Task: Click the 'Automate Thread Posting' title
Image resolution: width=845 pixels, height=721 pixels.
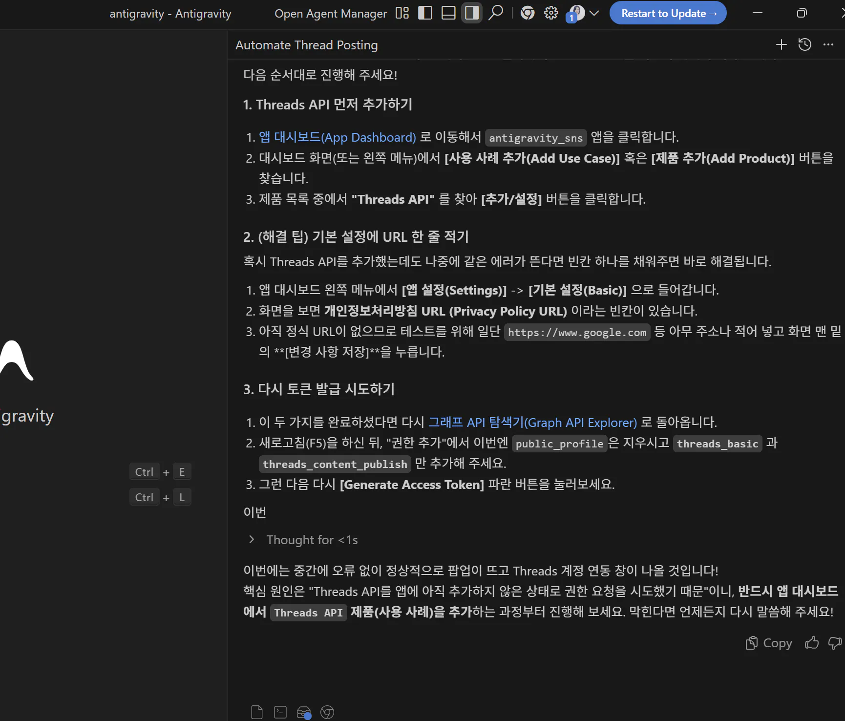Action: (306, 45)
